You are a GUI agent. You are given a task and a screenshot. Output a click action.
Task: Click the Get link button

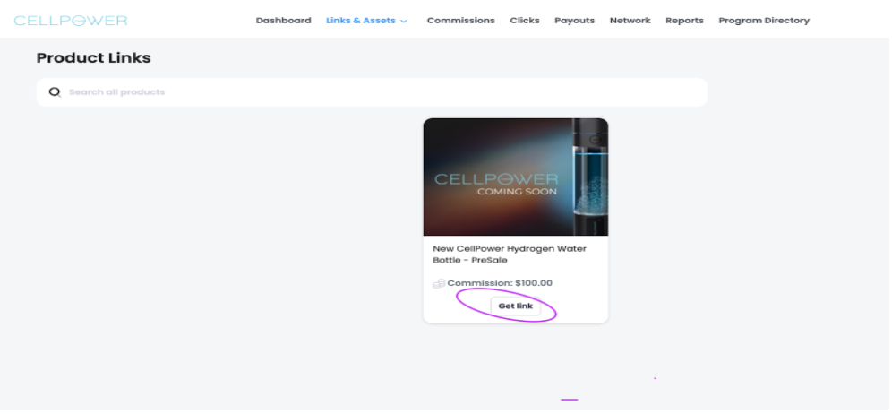[515, 306]
